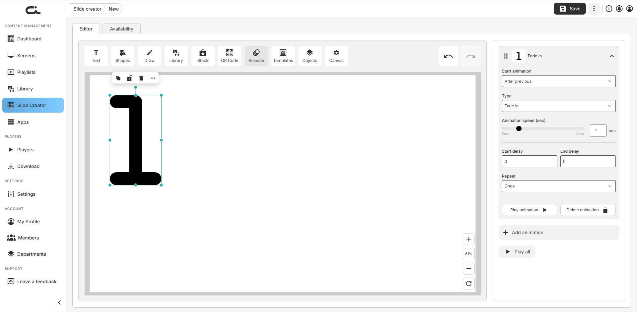
Task: Click the rotation handle above the object
Action: tap(135, 87)
